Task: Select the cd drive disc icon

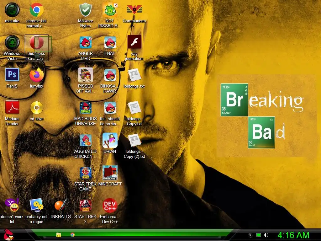Action: 37,108
